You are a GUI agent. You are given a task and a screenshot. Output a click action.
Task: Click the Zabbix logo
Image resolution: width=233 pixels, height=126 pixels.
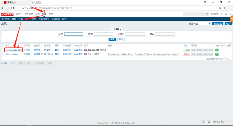(7, 14)
